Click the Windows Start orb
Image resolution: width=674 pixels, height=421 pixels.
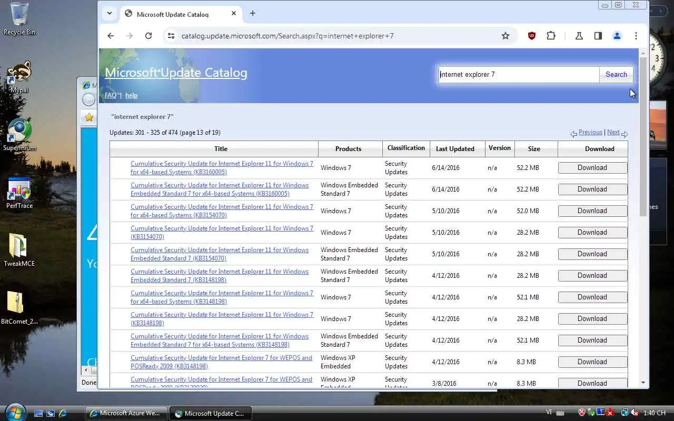pos(15,412)
